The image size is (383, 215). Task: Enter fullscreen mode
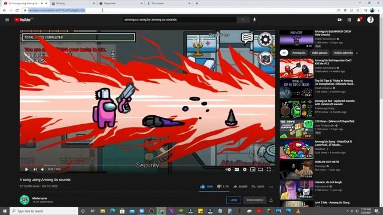(x=269, y=170)
